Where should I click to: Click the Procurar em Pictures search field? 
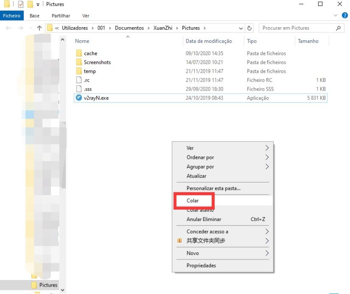(x=297, y=28)
